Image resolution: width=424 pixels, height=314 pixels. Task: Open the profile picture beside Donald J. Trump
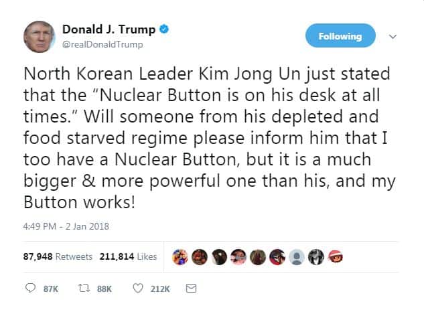pos(40,37)
